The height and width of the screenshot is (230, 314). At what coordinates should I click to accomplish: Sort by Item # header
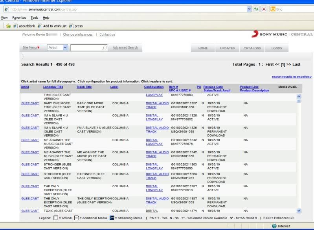pos(173,87)
